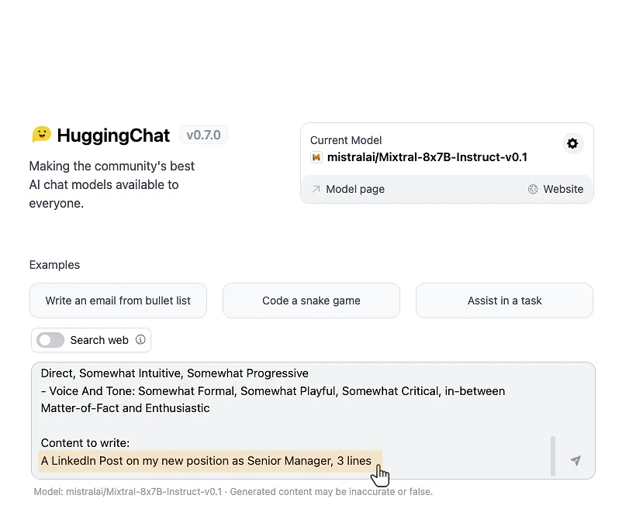Click the highlighted LinkedIn Post prompt line
636x519 pixels.
(x=206, y=461)
